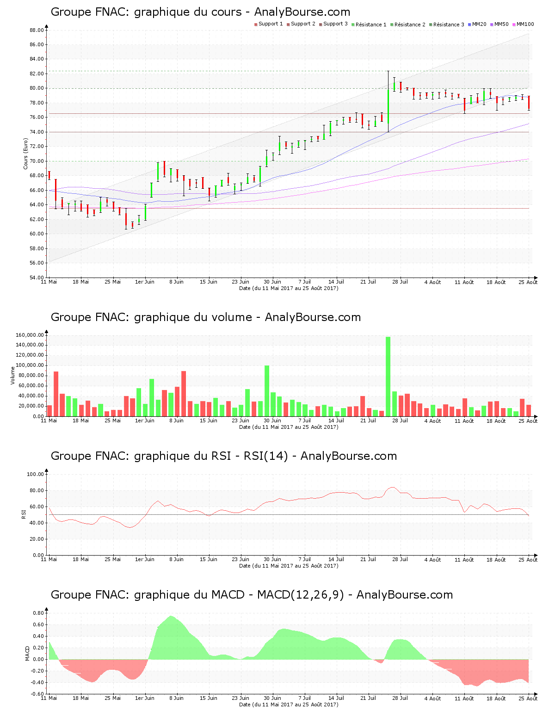Click the 160,000.00 volume axis value

(x=30, y=335)
